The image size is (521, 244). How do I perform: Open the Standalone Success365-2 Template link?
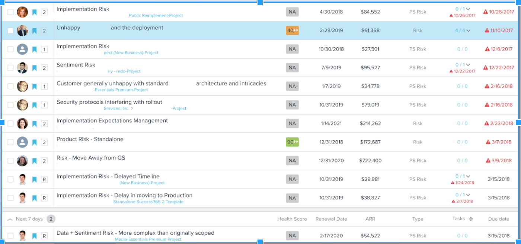(x=148, y=202)
